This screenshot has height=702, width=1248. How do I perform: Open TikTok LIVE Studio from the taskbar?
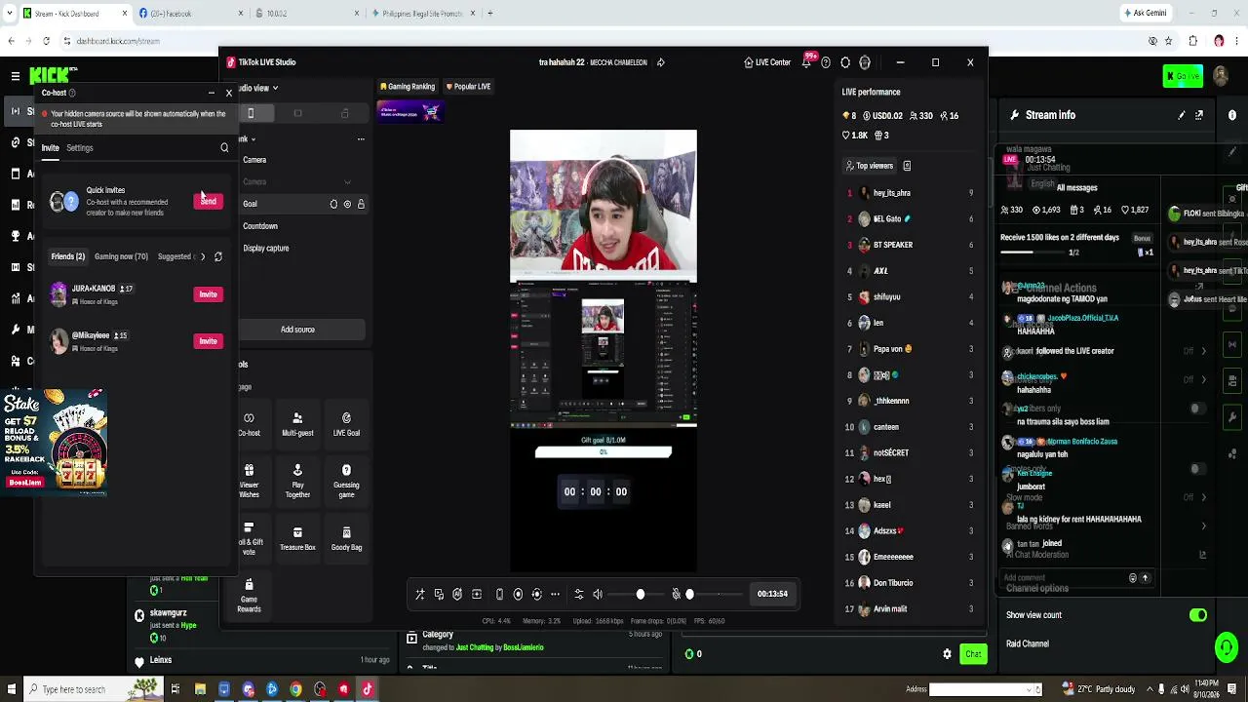click(x=368, y=689)
